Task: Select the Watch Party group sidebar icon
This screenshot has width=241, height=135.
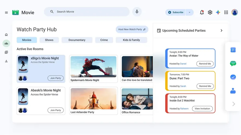Action: click(x=6, y=43)
